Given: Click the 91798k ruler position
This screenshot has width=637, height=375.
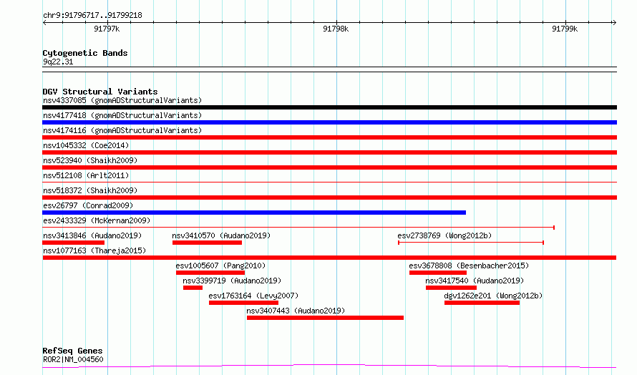Looking at the screenshot, I should click(x=336, y=29).
